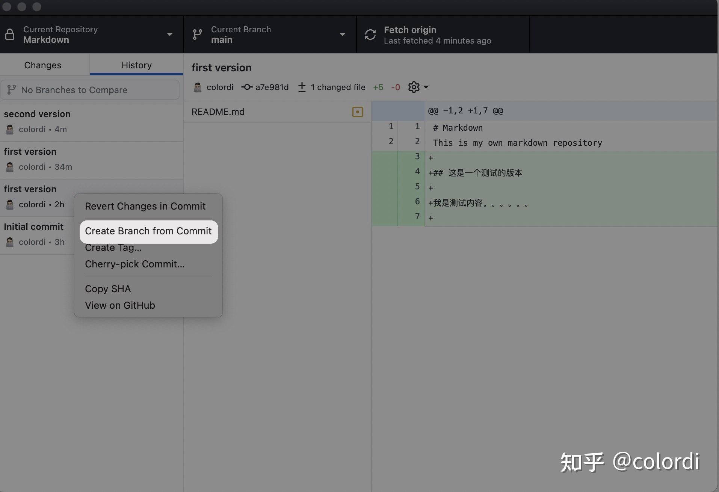Viewport: 719px width, 492px height.
Task: Click the fetch sync icon near Fetch origin
Action: point(370,34)
